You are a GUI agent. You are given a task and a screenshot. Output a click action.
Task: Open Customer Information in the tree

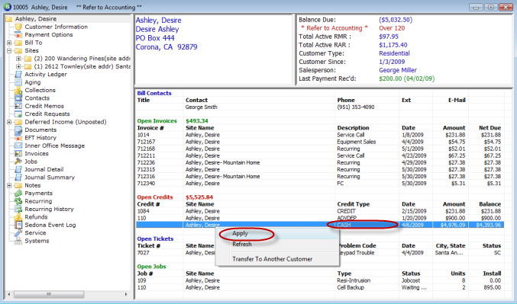point(57,27)
